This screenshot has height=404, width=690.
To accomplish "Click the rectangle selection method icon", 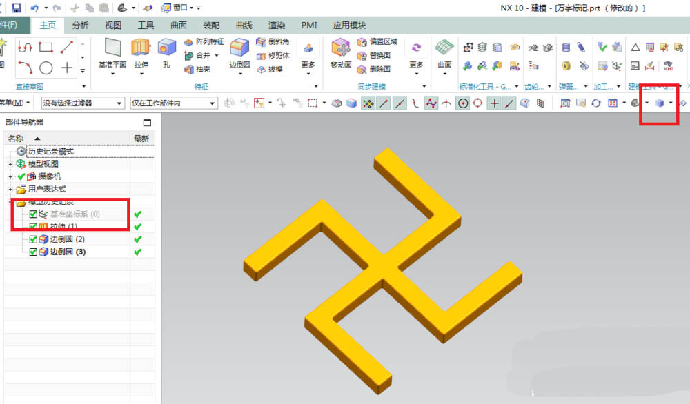I will click(x=313, y=103).
